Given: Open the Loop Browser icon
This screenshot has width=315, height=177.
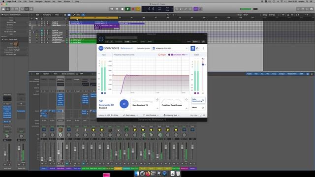Looking at the screenshot, I should point(307,9).
